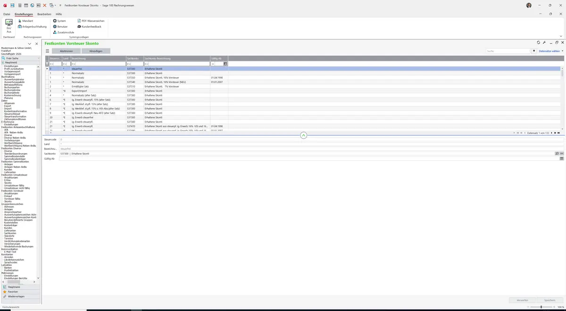Select the Ermäßigter Satz table row

[x=303, y=87]
